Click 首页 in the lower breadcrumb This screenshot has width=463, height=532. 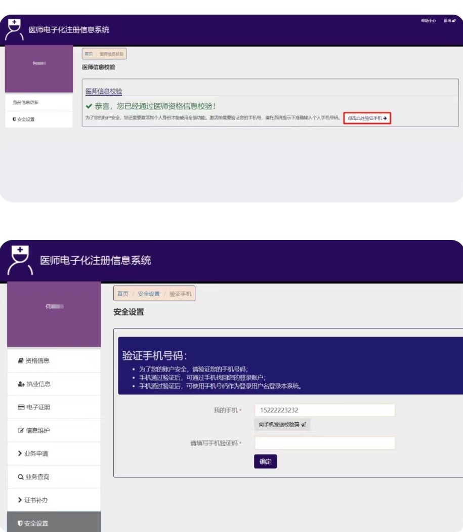coord(122,294)
